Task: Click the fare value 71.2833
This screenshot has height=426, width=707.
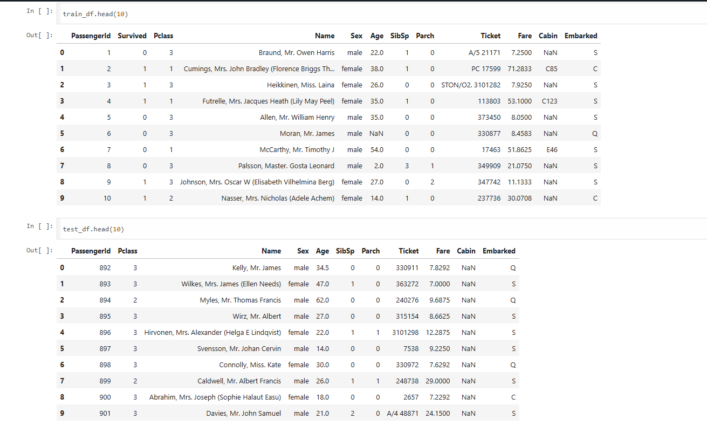Action: point(519,69)
